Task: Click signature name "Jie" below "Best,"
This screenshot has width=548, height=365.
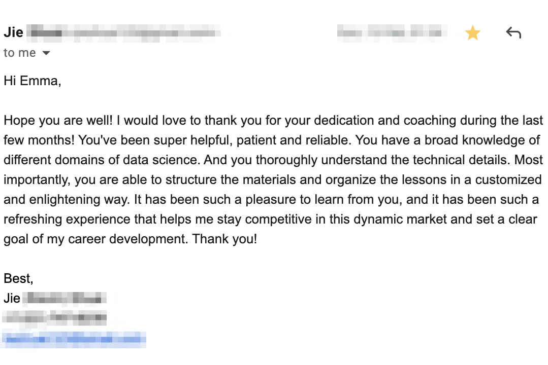Action: tap(12, 298)
